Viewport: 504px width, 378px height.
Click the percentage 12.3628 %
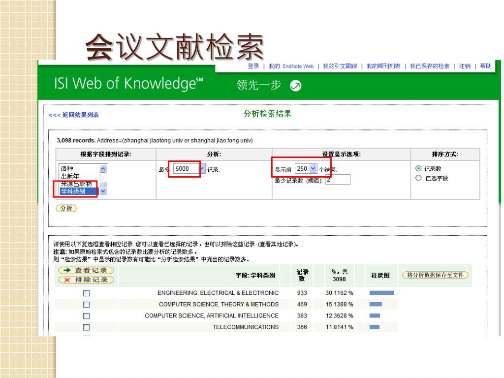pyautogui.click(x=339, y=315)
